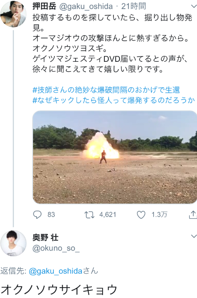This screenshot has height=298, width=197.
Task: Open hashtag #なぜキックしたら怪人って爆発するのだろうか
Action: 114,100
